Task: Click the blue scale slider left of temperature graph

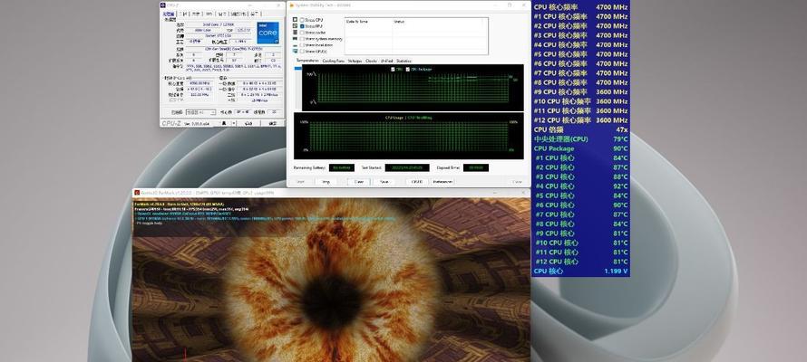Action: click(298, 68)
